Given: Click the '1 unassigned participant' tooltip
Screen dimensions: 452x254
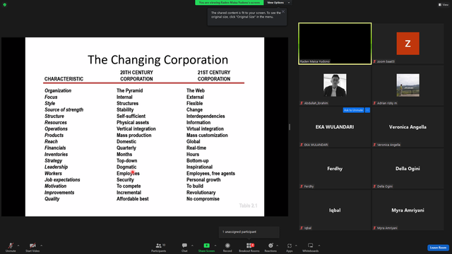Looking at the screenshot, I should coord(249,232).
